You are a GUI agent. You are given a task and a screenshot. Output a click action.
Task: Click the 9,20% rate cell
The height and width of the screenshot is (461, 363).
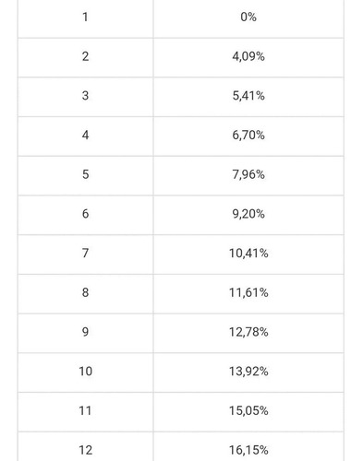click(248, 215)
